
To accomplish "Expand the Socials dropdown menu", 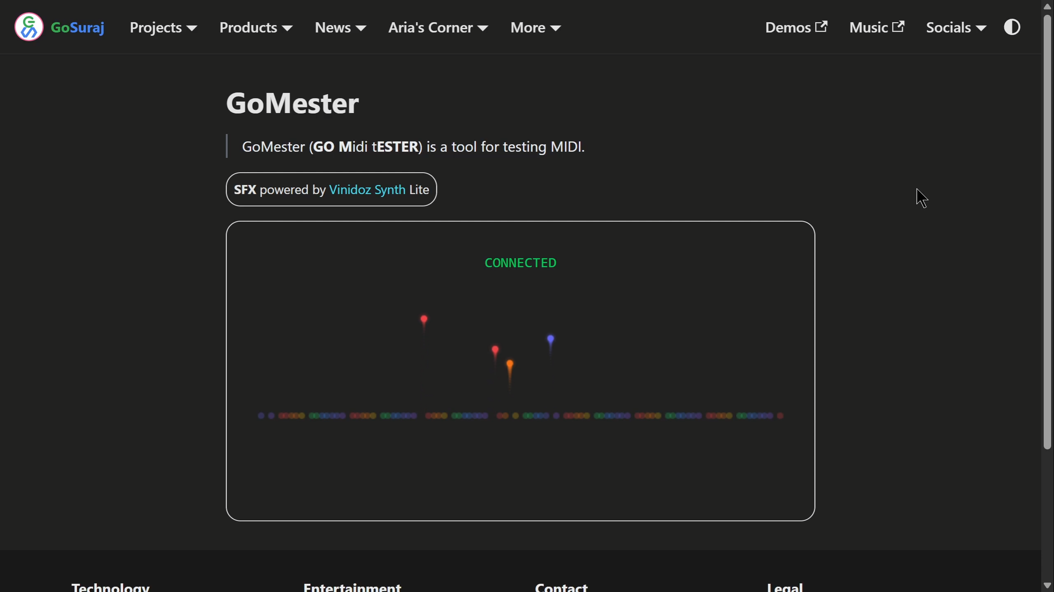I will (956, 28).
